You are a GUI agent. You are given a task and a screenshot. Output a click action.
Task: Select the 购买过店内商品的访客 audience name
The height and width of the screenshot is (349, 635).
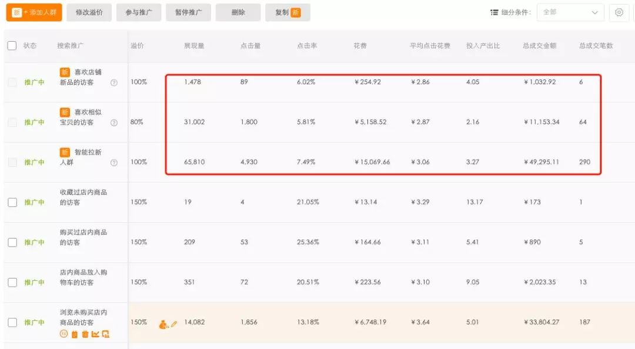[x=83, y=237]
